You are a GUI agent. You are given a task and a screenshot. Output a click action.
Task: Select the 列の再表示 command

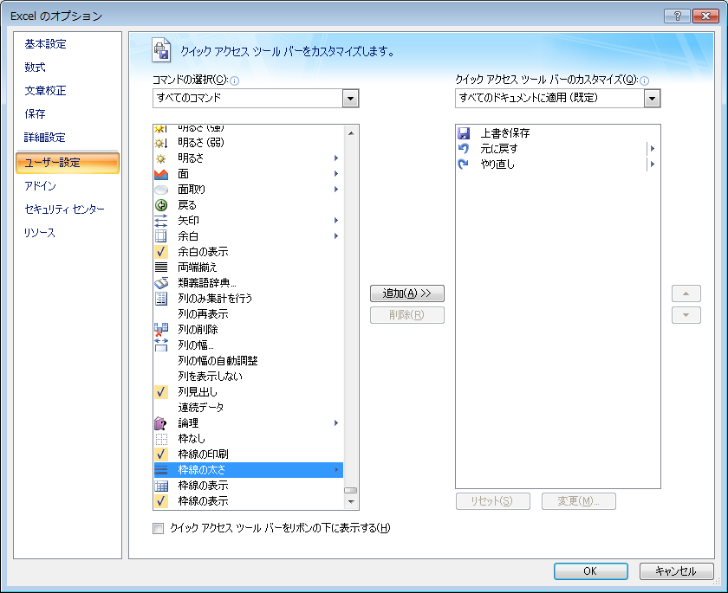(249, 314)
